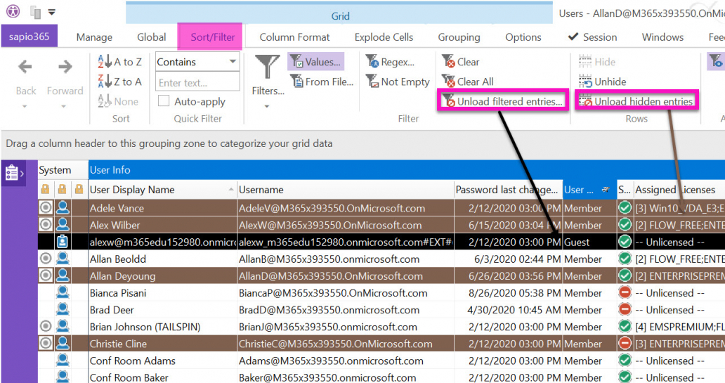Expand the left side panel icon

click(x=14, y=173)
